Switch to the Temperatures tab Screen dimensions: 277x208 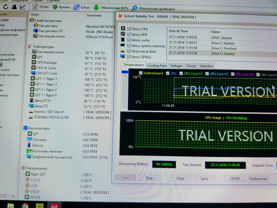point(134,65)
